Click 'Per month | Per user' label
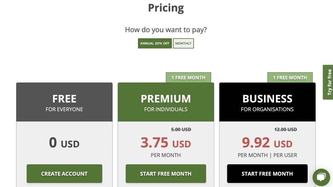Screen dimensions: 333x187 coord(267,155)
